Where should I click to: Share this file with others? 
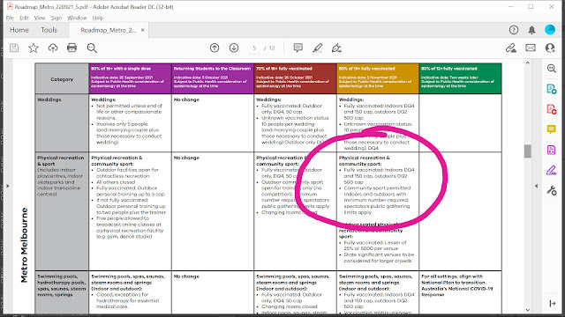pos(550,48)
